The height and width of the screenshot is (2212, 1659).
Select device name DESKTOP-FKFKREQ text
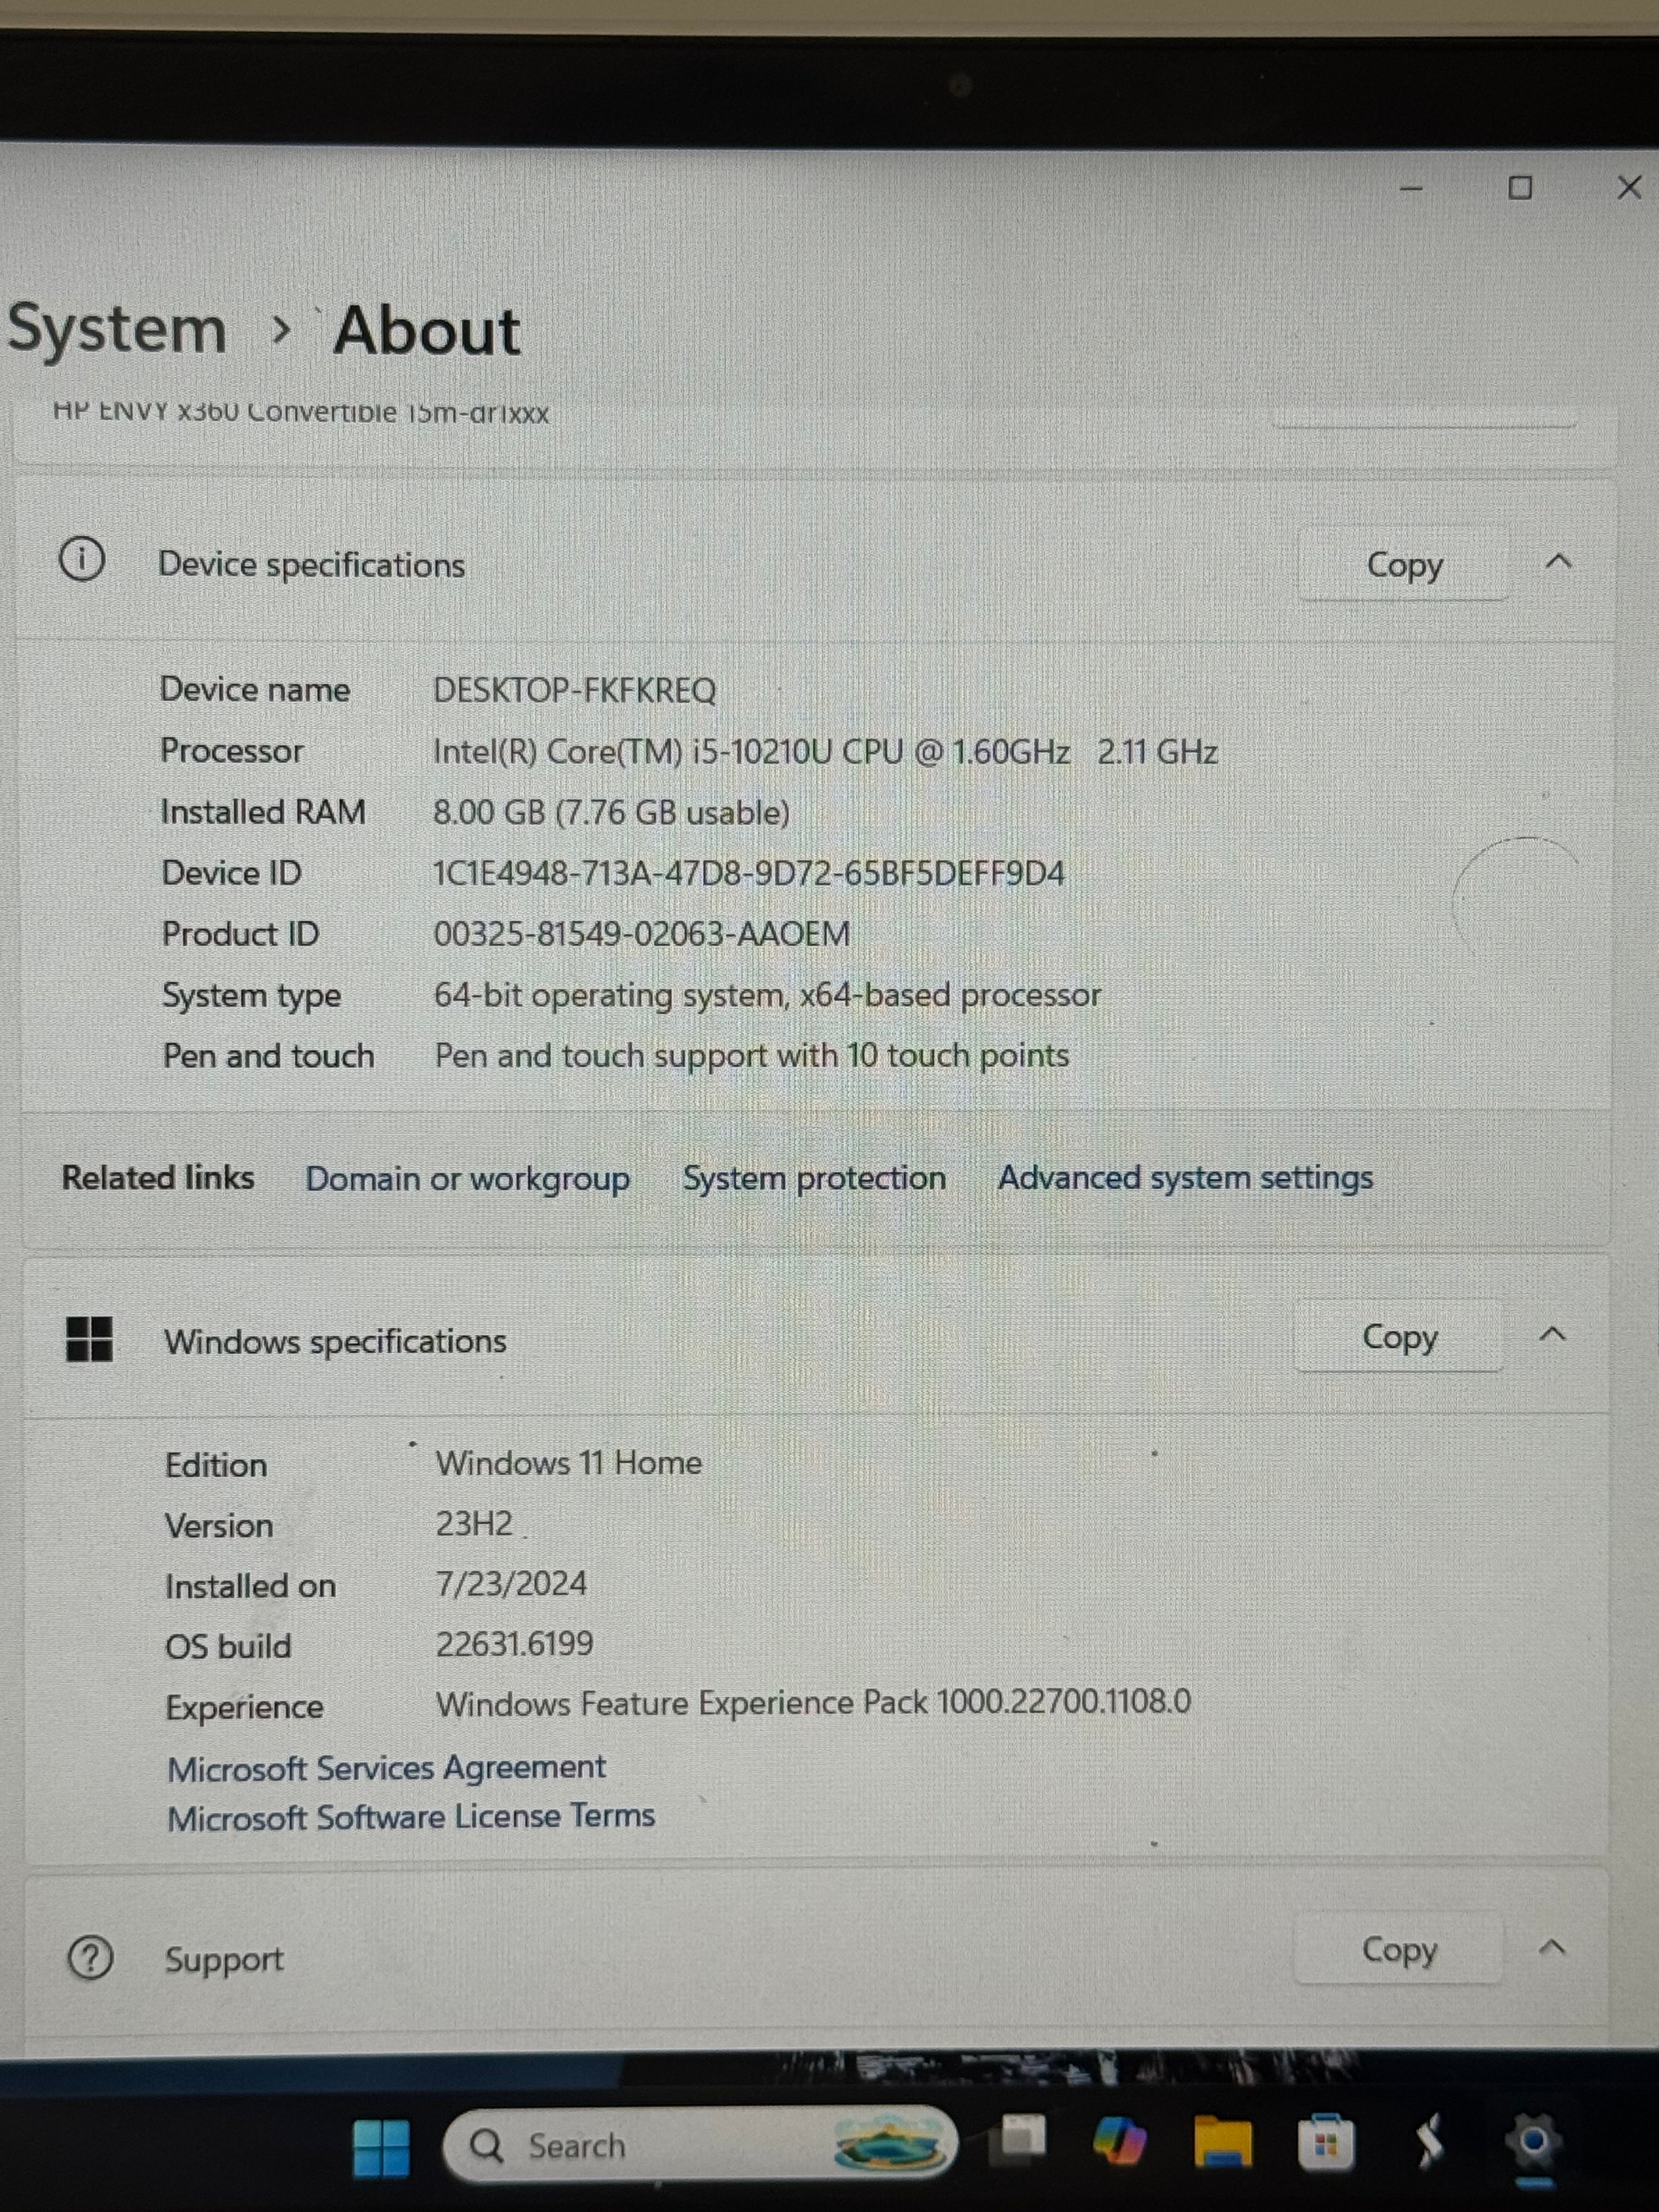point(575,690)
